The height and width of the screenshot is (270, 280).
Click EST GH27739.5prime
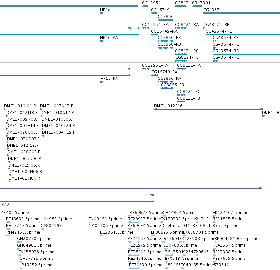coord(37,259)
